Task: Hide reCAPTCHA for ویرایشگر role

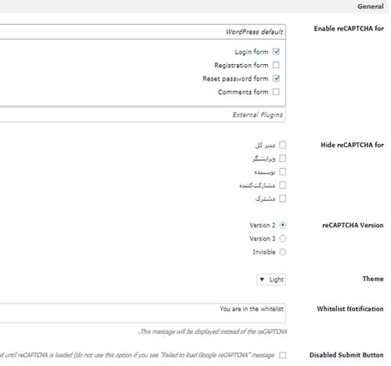Action: [x=282, y=159]
